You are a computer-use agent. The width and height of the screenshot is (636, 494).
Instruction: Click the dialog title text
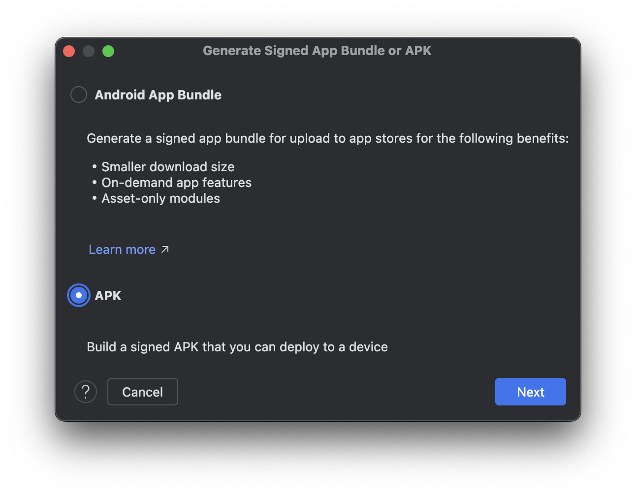(x=317, y=51)
